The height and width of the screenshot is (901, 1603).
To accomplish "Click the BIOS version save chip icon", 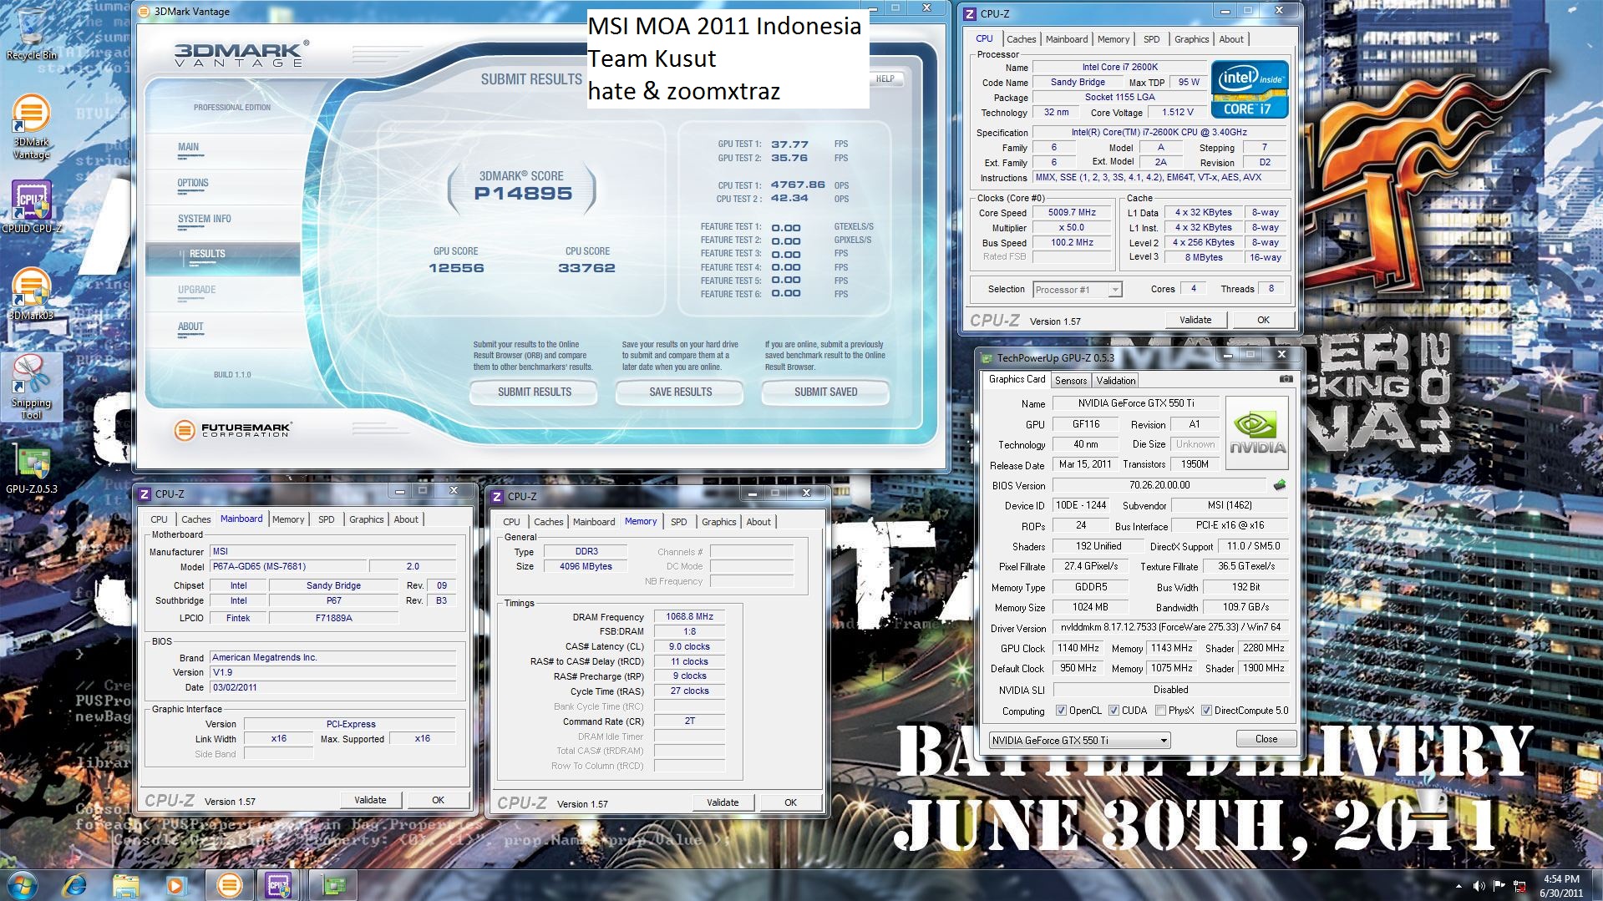I will 1279,485.
